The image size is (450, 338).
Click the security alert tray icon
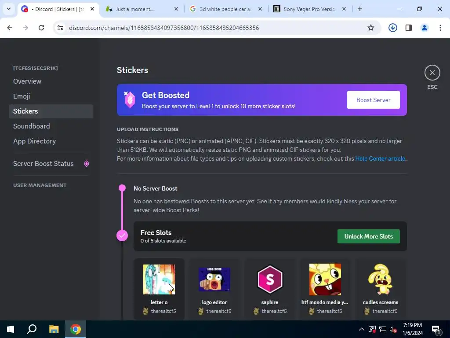pyautogui.click(x=372, y=329)
